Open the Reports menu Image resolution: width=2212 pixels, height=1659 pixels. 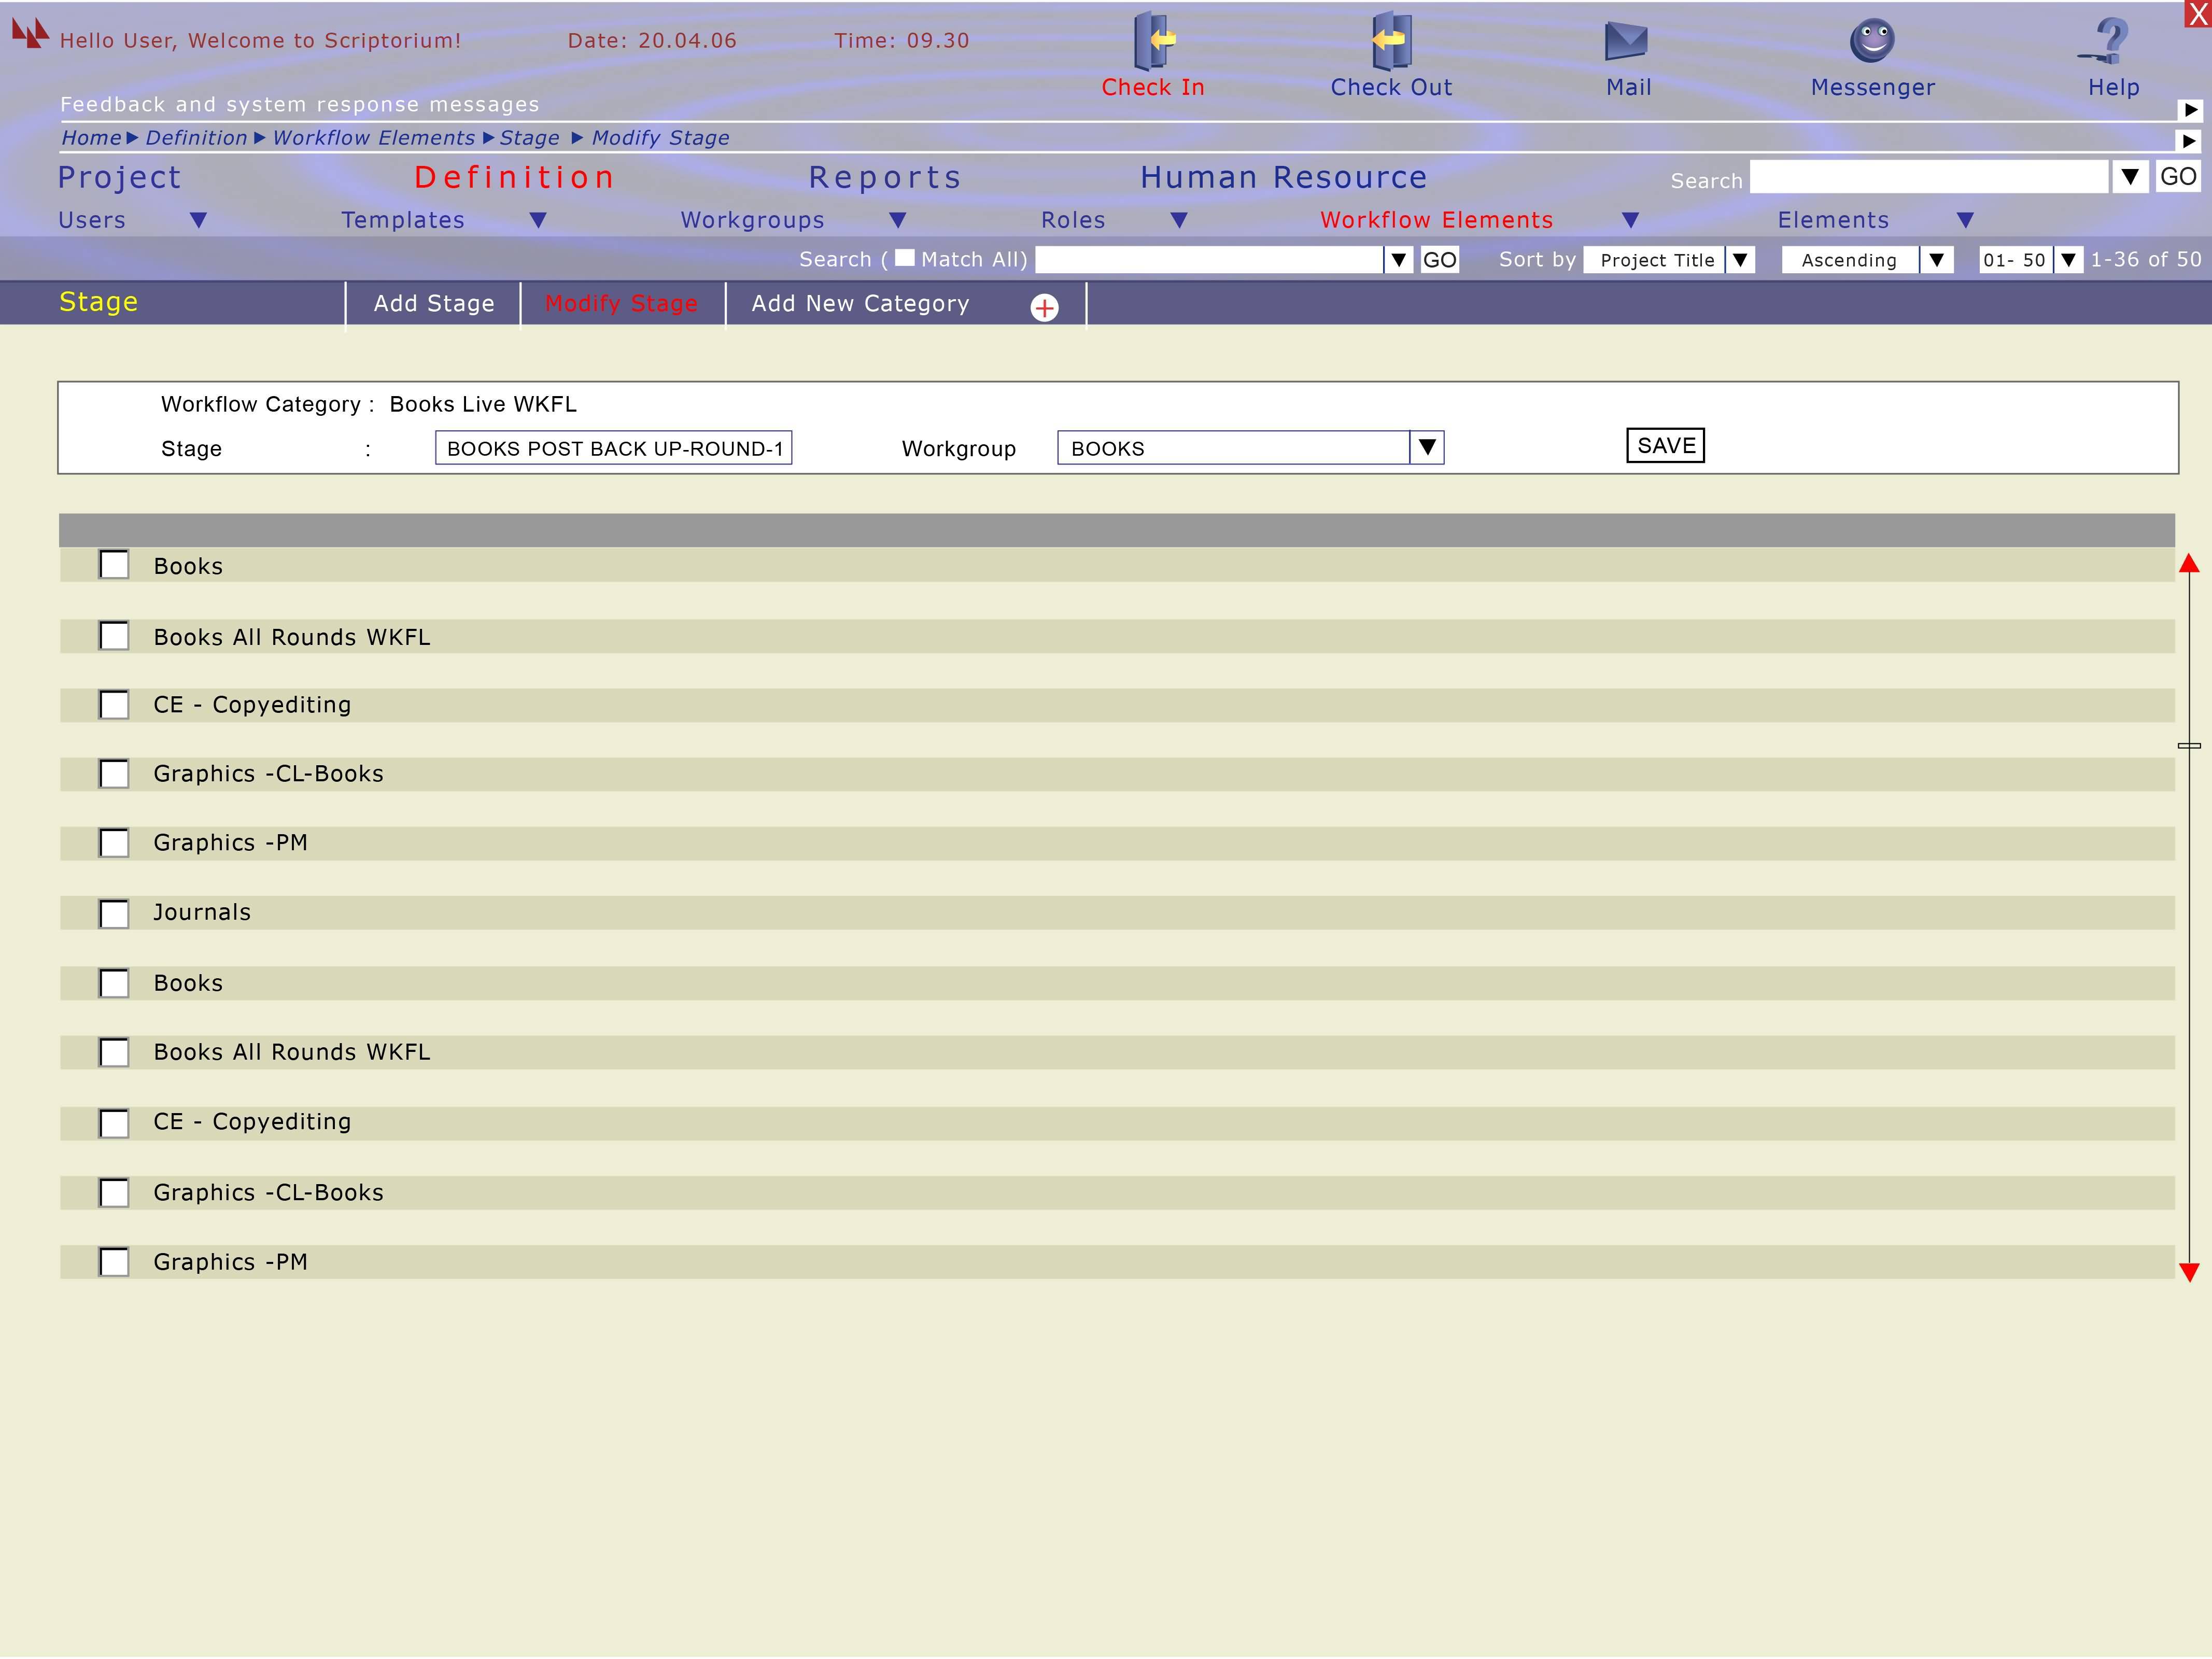coord(885,178)
